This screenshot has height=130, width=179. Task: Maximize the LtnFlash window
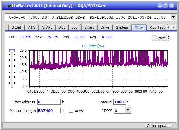point(166,6)
